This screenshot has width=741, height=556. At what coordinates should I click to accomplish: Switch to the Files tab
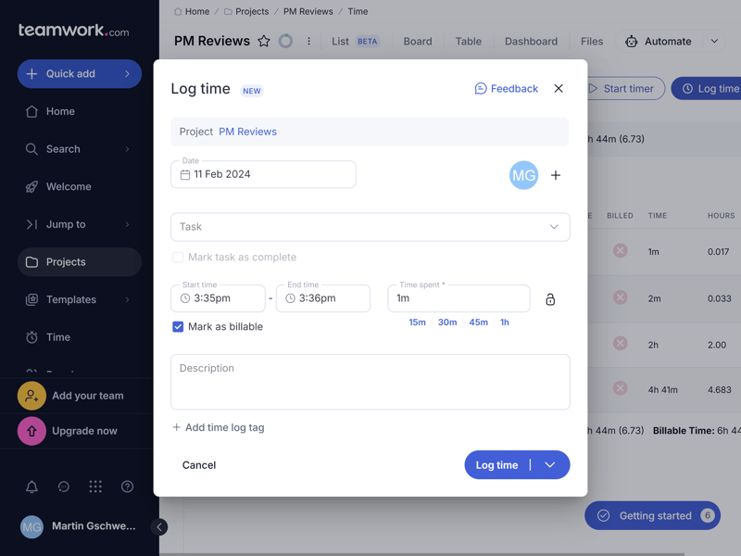point(592,41)
